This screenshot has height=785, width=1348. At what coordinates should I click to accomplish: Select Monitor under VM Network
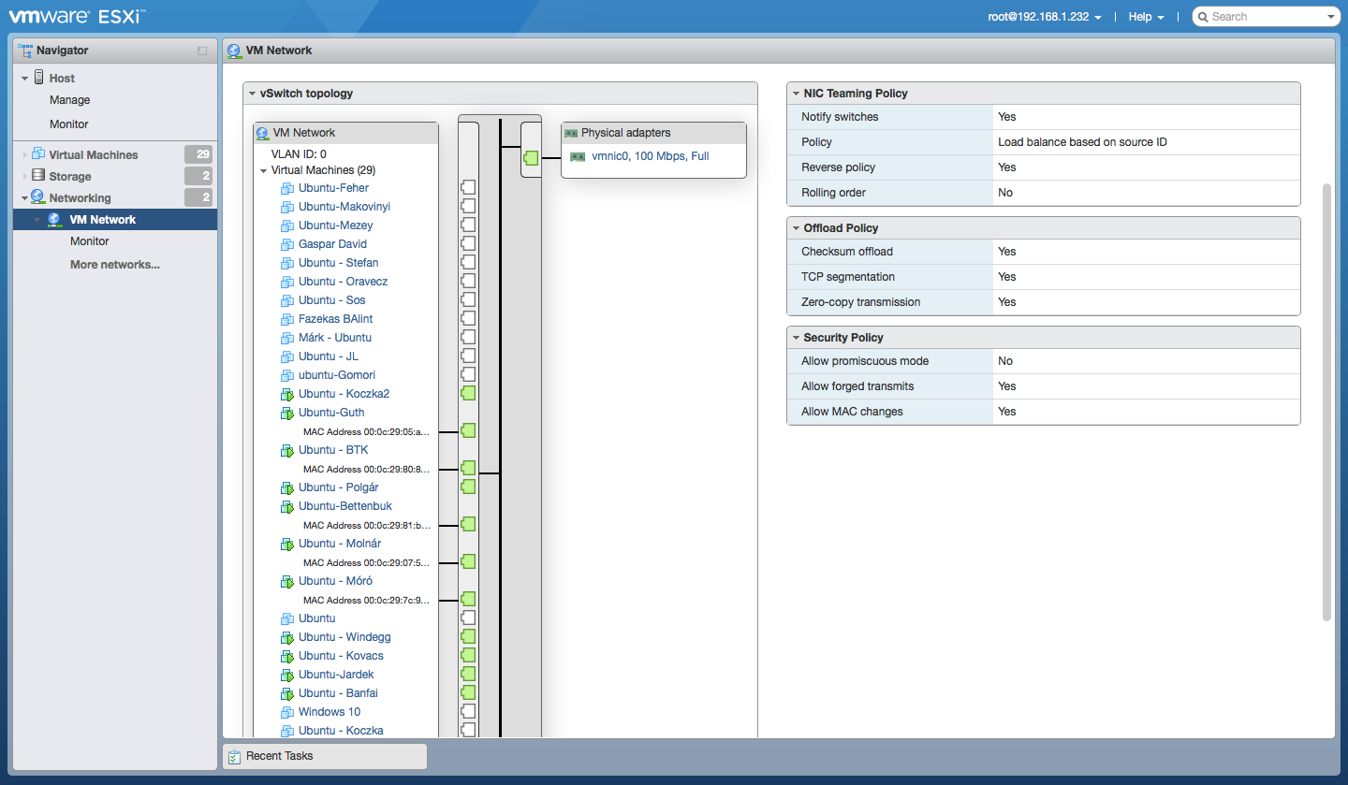[x=90, y=241]
